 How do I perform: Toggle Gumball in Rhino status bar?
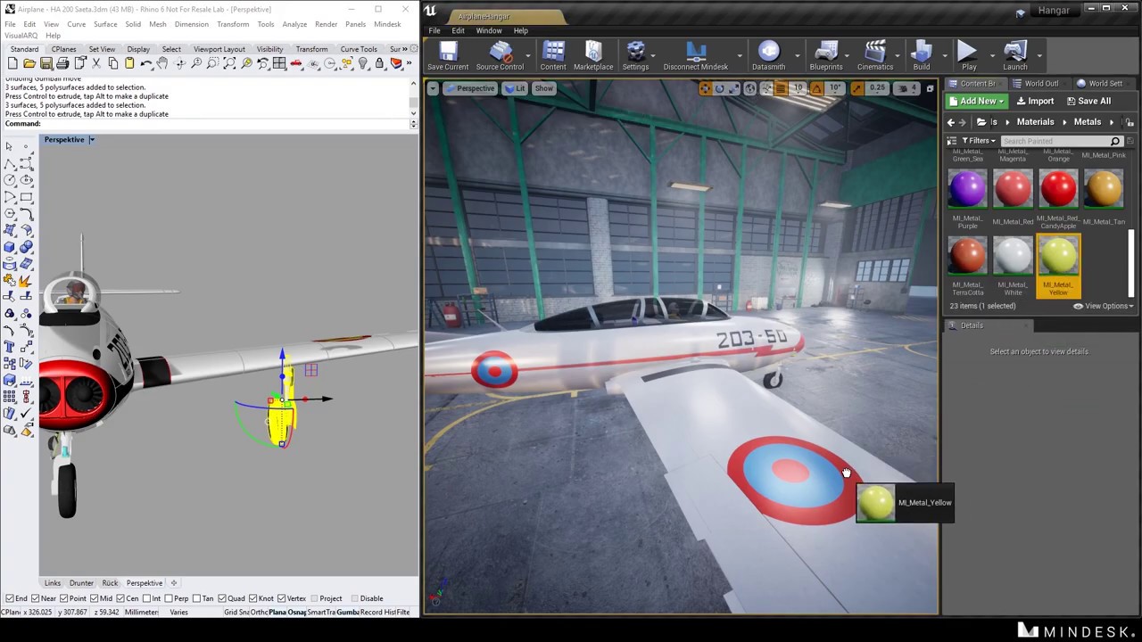[x=347, y=613]
